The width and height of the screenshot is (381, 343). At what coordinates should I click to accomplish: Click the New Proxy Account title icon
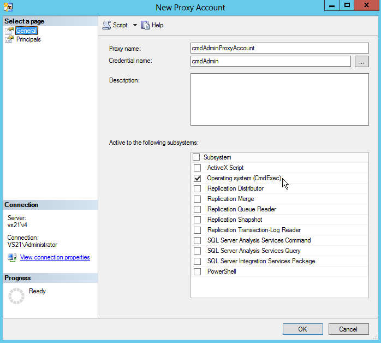click(8, 7)
